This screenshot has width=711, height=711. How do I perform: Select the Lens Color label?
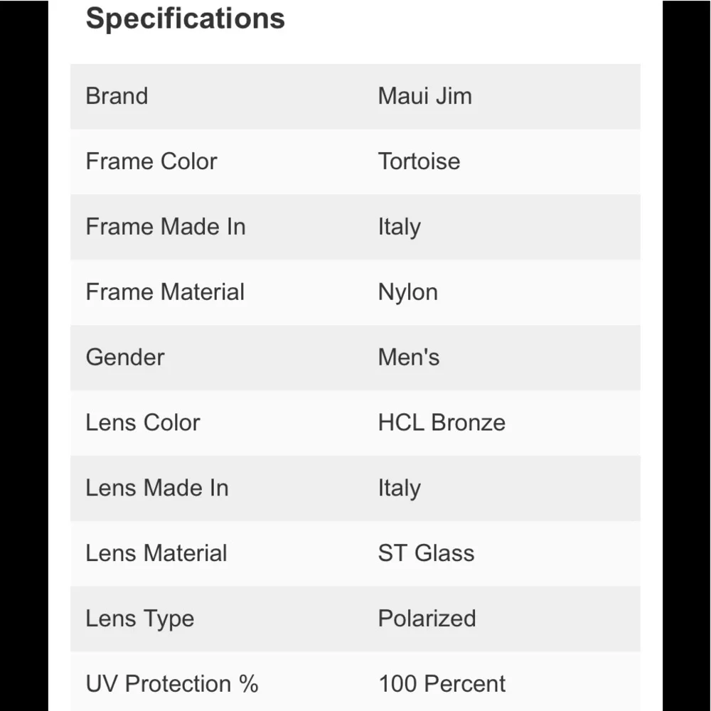click(143, 422)
